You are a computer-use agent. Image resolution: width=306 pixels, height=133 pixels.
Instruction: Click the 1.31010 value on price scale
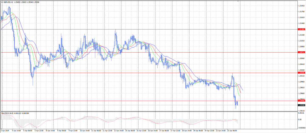(301, 41)
